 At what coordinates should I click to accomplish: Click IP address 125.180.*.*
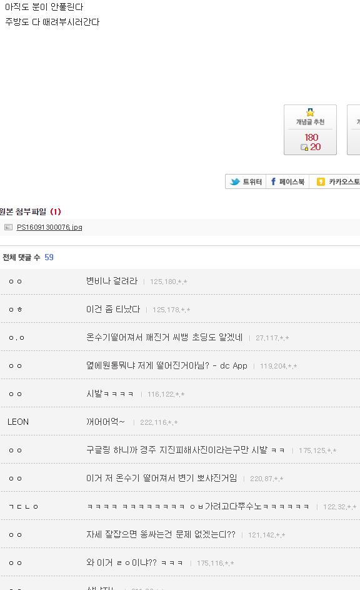point(168,282)
